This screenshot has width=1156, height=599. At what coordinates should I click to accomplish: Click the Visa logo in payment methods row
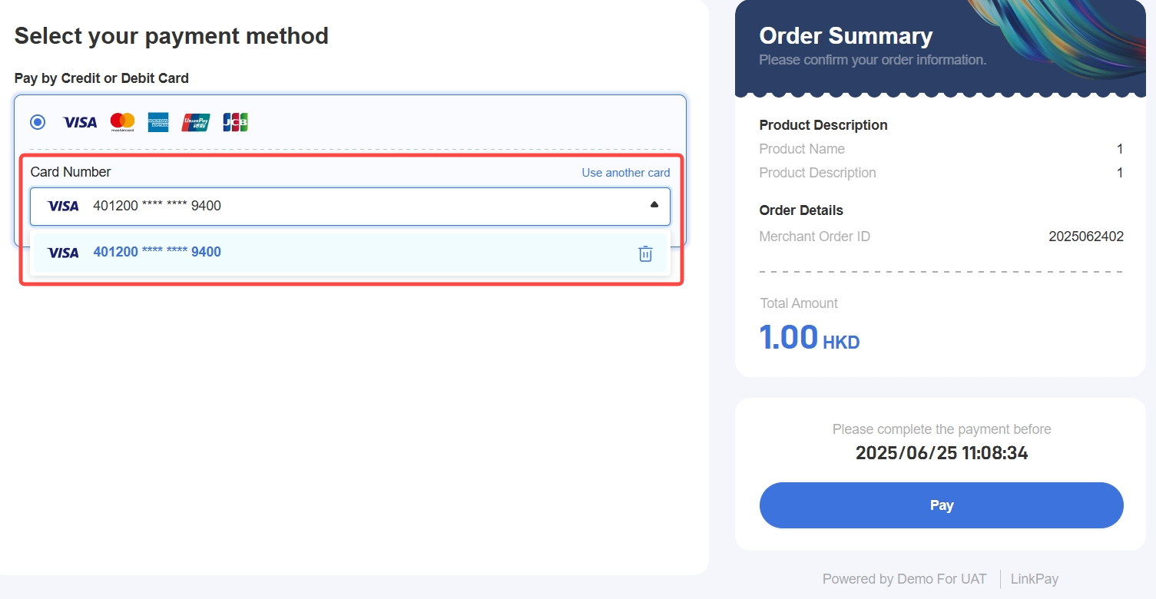pyautogui.click(x=80, y=122)
